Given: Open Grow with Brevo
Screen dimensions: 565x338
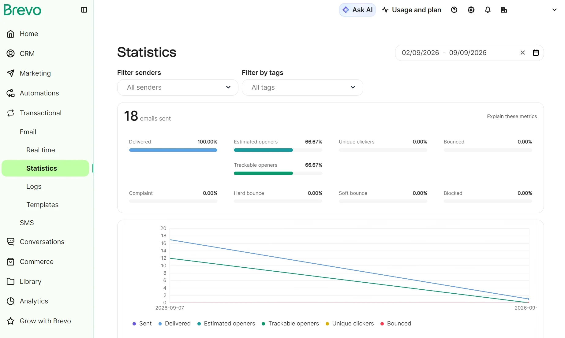Looking at the screenshot, I should coord(45,321).
